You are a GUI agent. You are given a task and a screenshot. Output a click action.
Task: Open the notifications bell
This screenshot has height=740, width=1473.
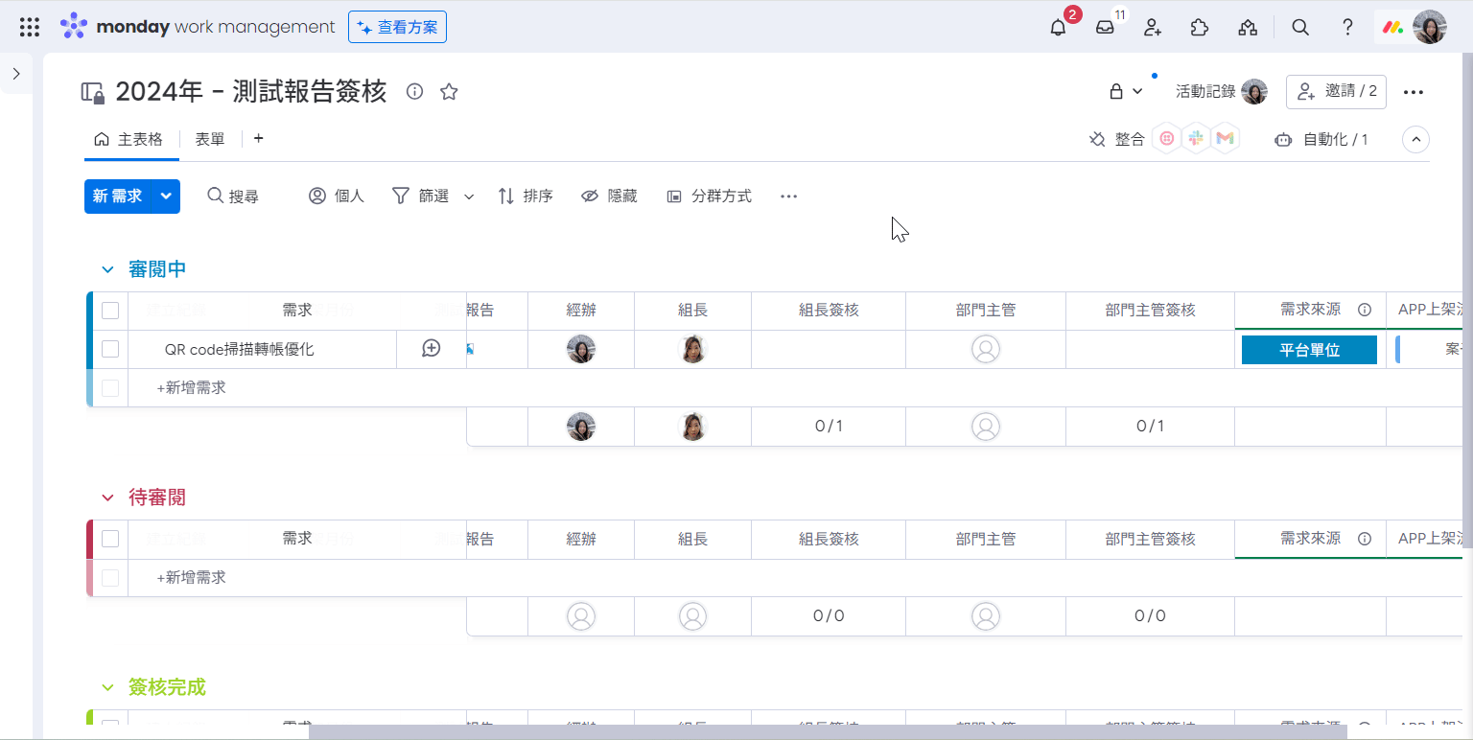(1058, 28)
